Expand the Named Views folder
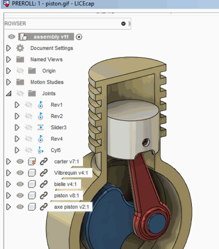 coord(9,59)
